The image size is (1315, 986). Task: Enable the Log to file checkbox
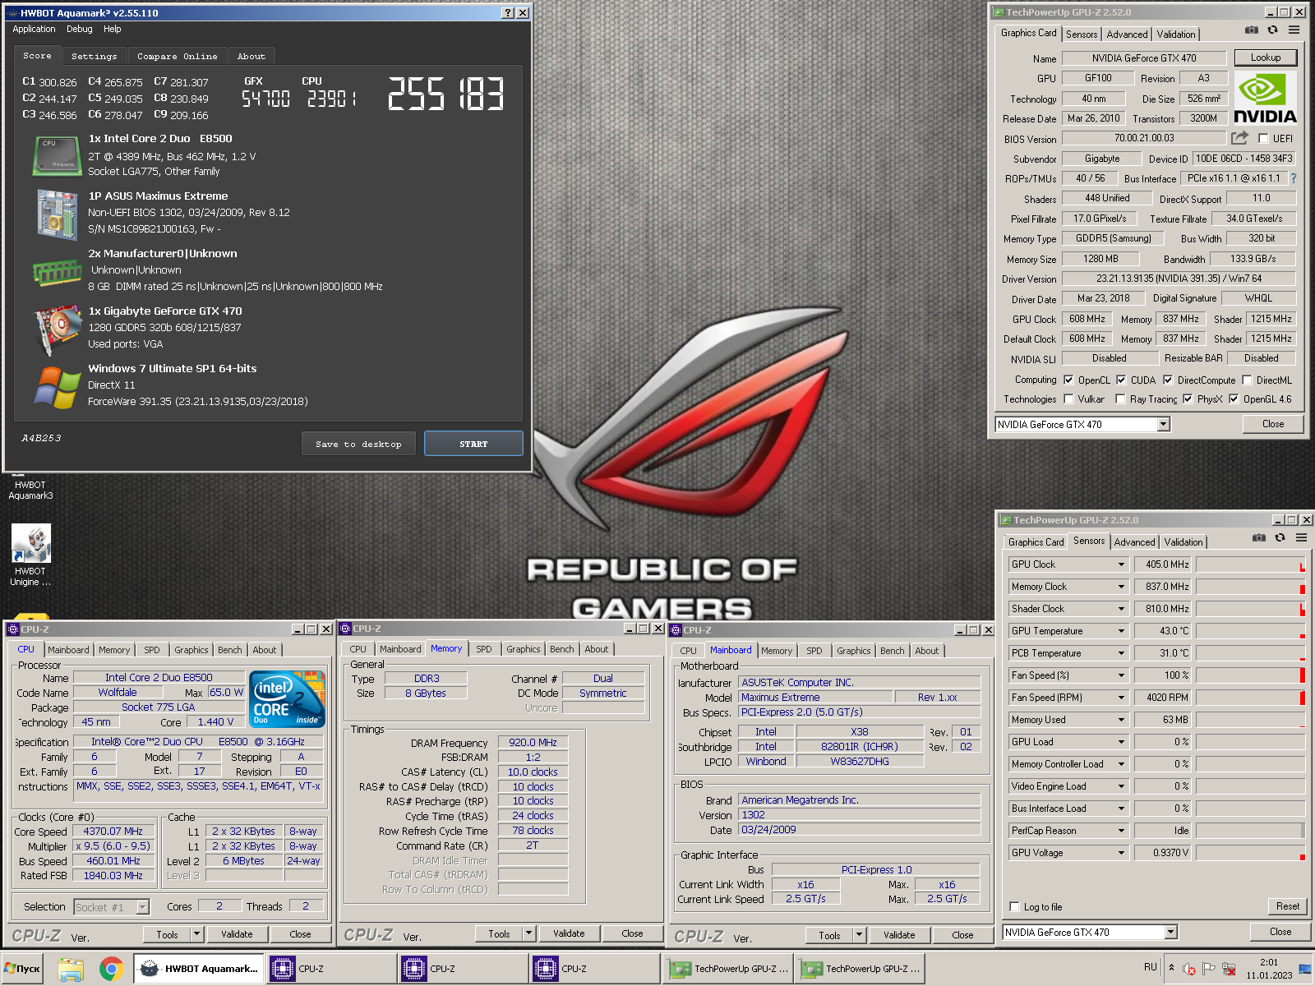click(1014, 907)
